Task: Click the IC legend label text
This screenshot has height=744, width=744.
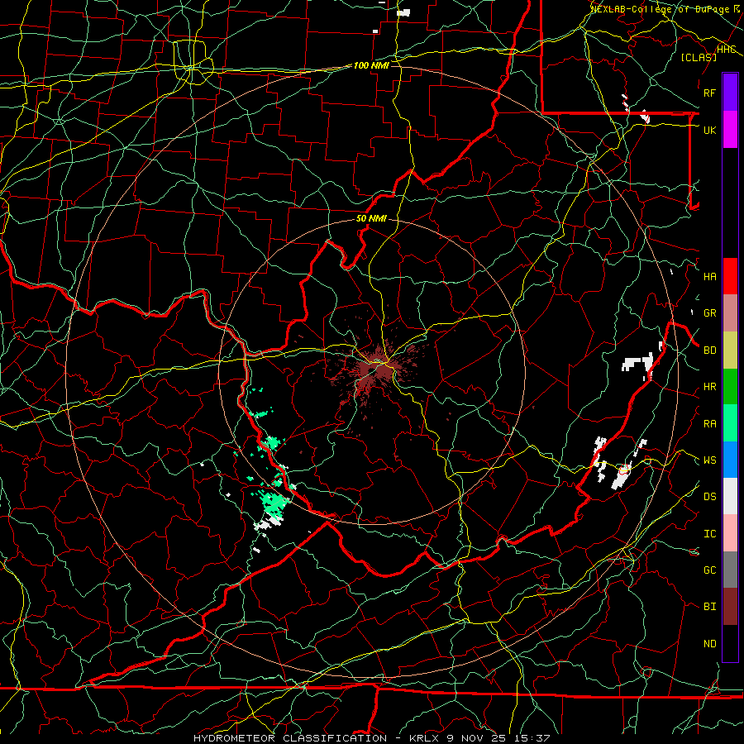Action: tap(710, 533)
